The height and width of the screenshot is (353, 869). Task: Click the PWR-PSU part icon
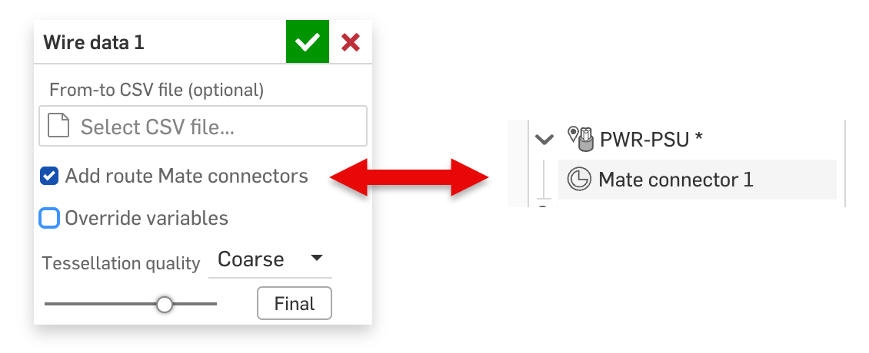(581, 138)
